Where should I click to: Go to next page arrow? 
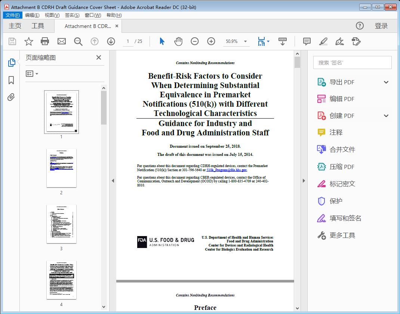(x=111, y=41)
